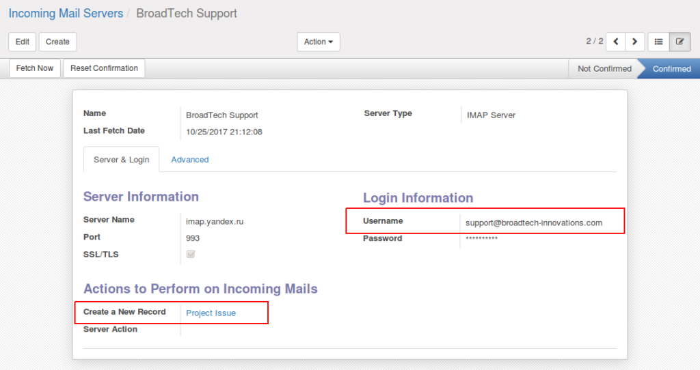700x370 pixels.
Task: Switch to the Advanced tab
Action: click(190, 160)
